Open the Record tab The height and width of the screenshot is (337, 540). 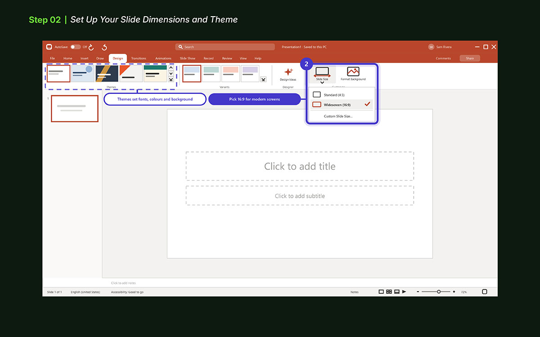[208, 58]
